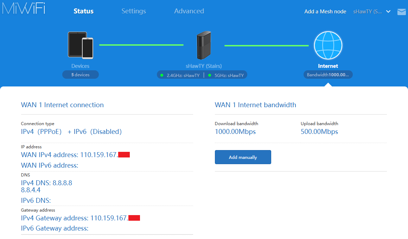This screenshot has height=239, width=408.
Task: Open the mail envelope icon
Action: [x=401, y=12]
